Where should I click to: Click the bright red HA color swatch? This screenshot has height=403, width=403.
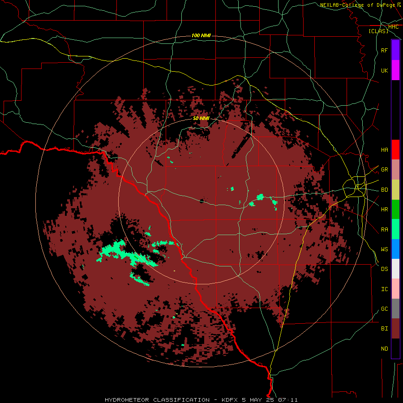coord(395,150)
